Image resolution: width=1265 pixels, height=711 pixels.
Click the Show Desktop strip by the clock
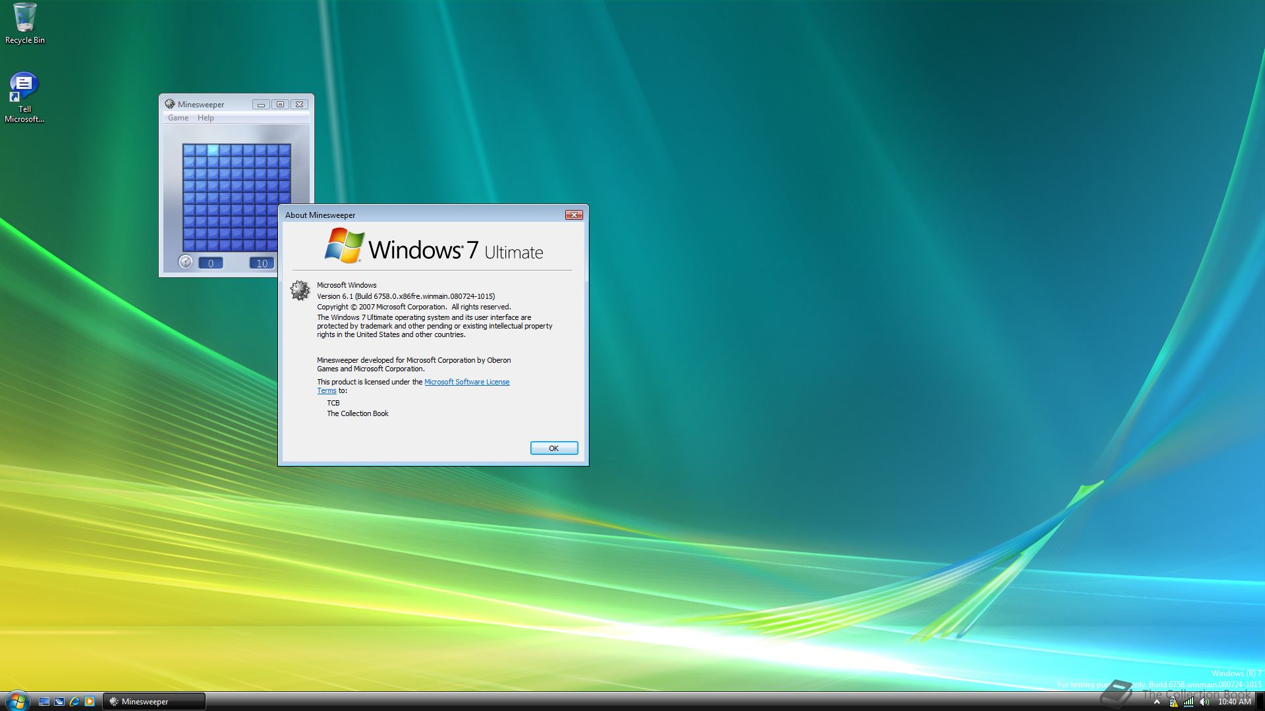pos(1260,702)
